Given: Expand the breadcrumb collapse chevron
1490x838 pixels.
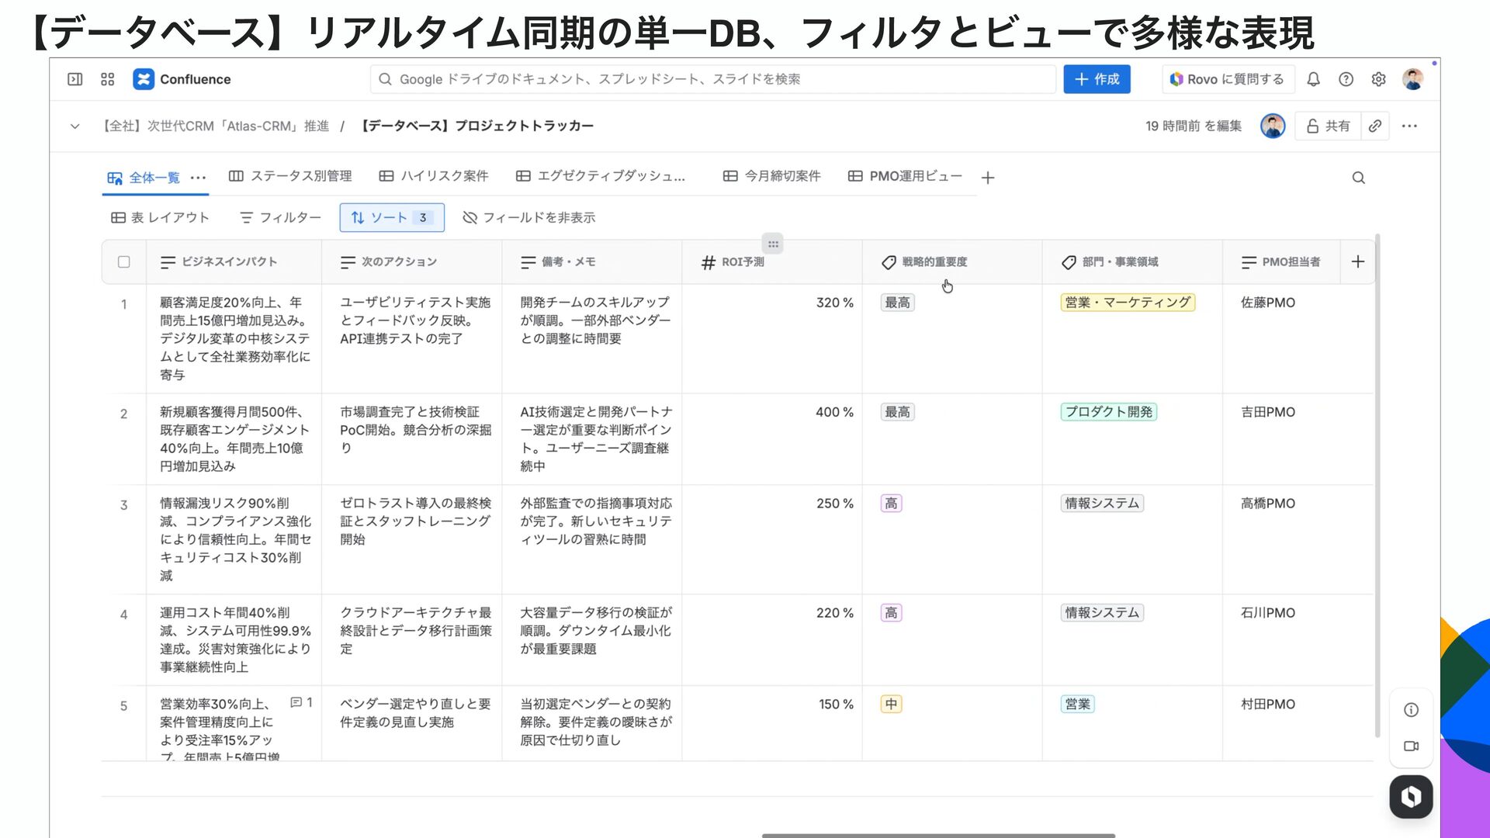Looking at the screenshot, I should 74,126.
